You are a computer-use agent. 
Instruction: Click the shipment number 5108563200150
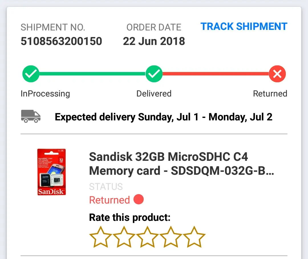(x=61, y=41)
